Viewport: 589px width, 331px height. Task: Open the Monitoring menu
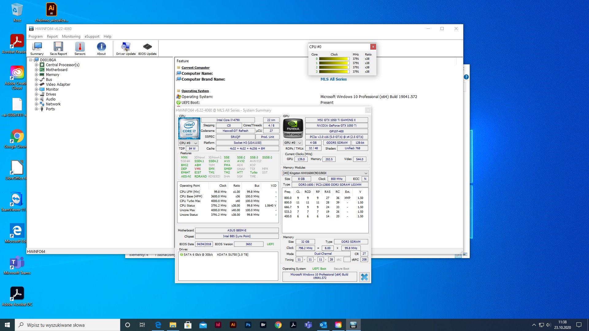click(x=71, y=36)
